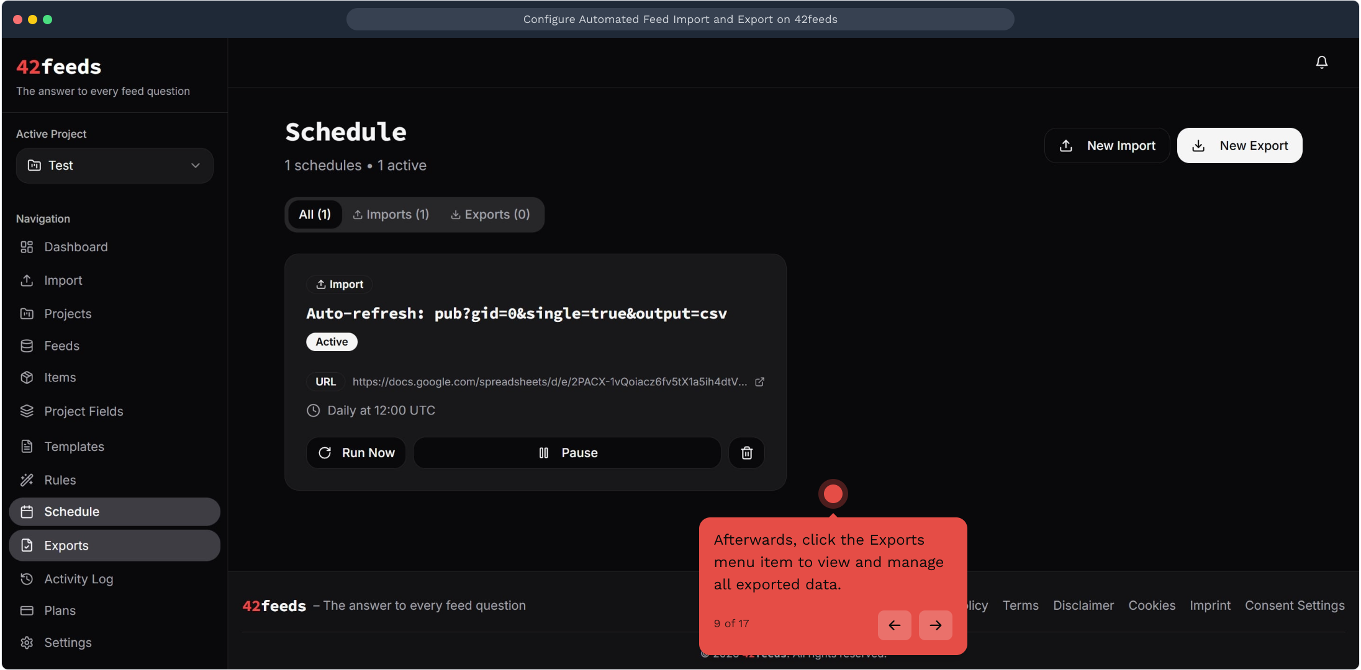Open Activity Log in sidebar

[x=78, y=579]
